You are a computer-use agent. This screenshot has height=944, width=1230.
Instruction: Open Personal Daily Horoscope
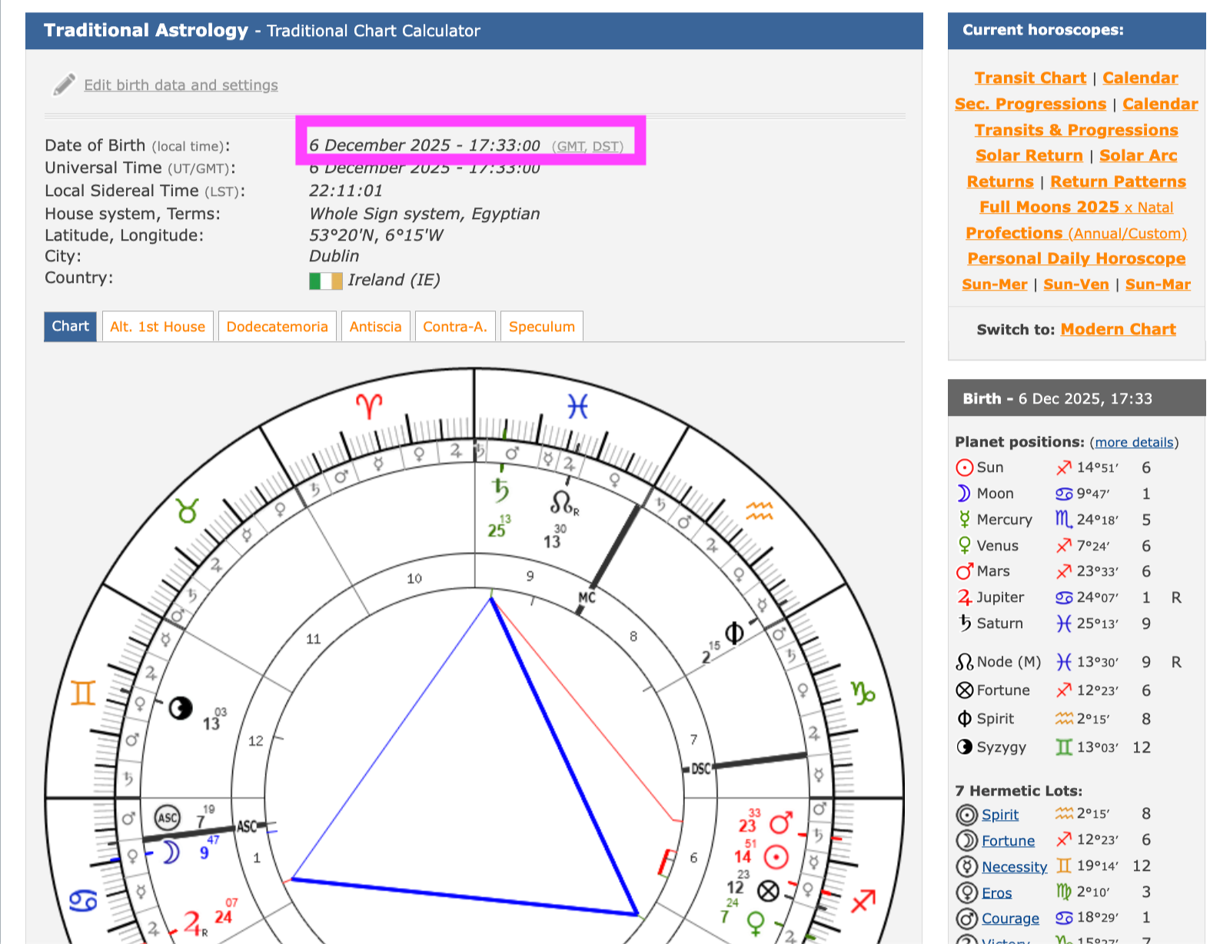[1076, 258]
